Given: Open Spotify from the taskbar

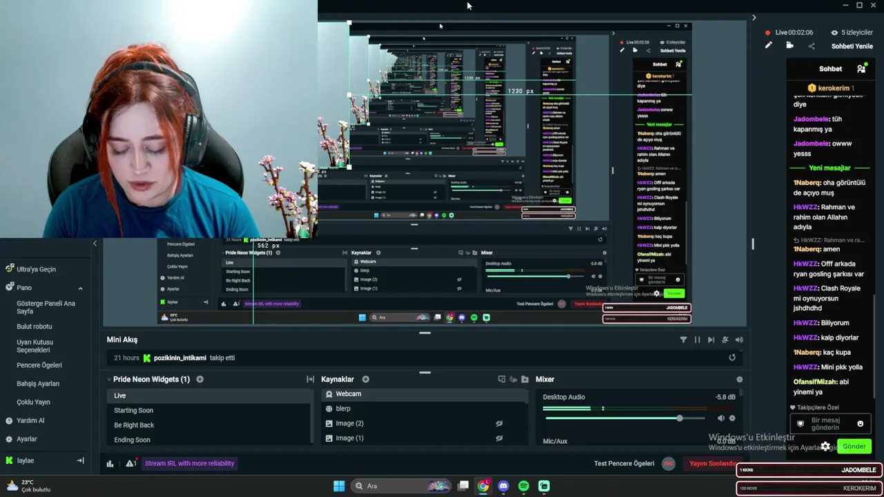Looking at the screenshot, I should (523, 486).
